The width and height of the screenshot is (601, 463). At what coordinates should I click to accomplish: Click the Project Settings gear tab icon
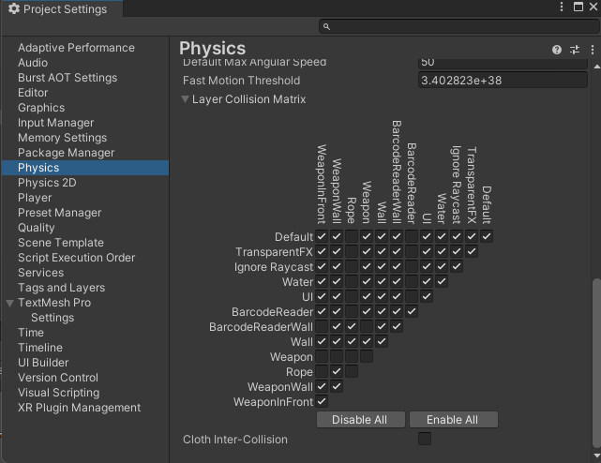click(x=14, y=8)
